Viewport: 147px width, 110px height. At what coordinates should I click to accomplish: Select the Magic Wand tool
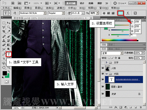9,27
